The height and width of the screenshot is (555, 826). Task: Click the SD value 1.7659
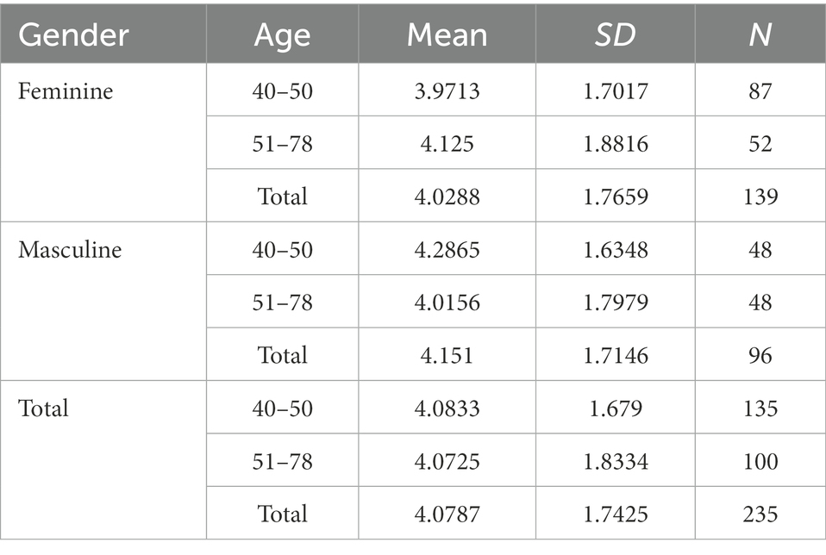coord(616,196)
